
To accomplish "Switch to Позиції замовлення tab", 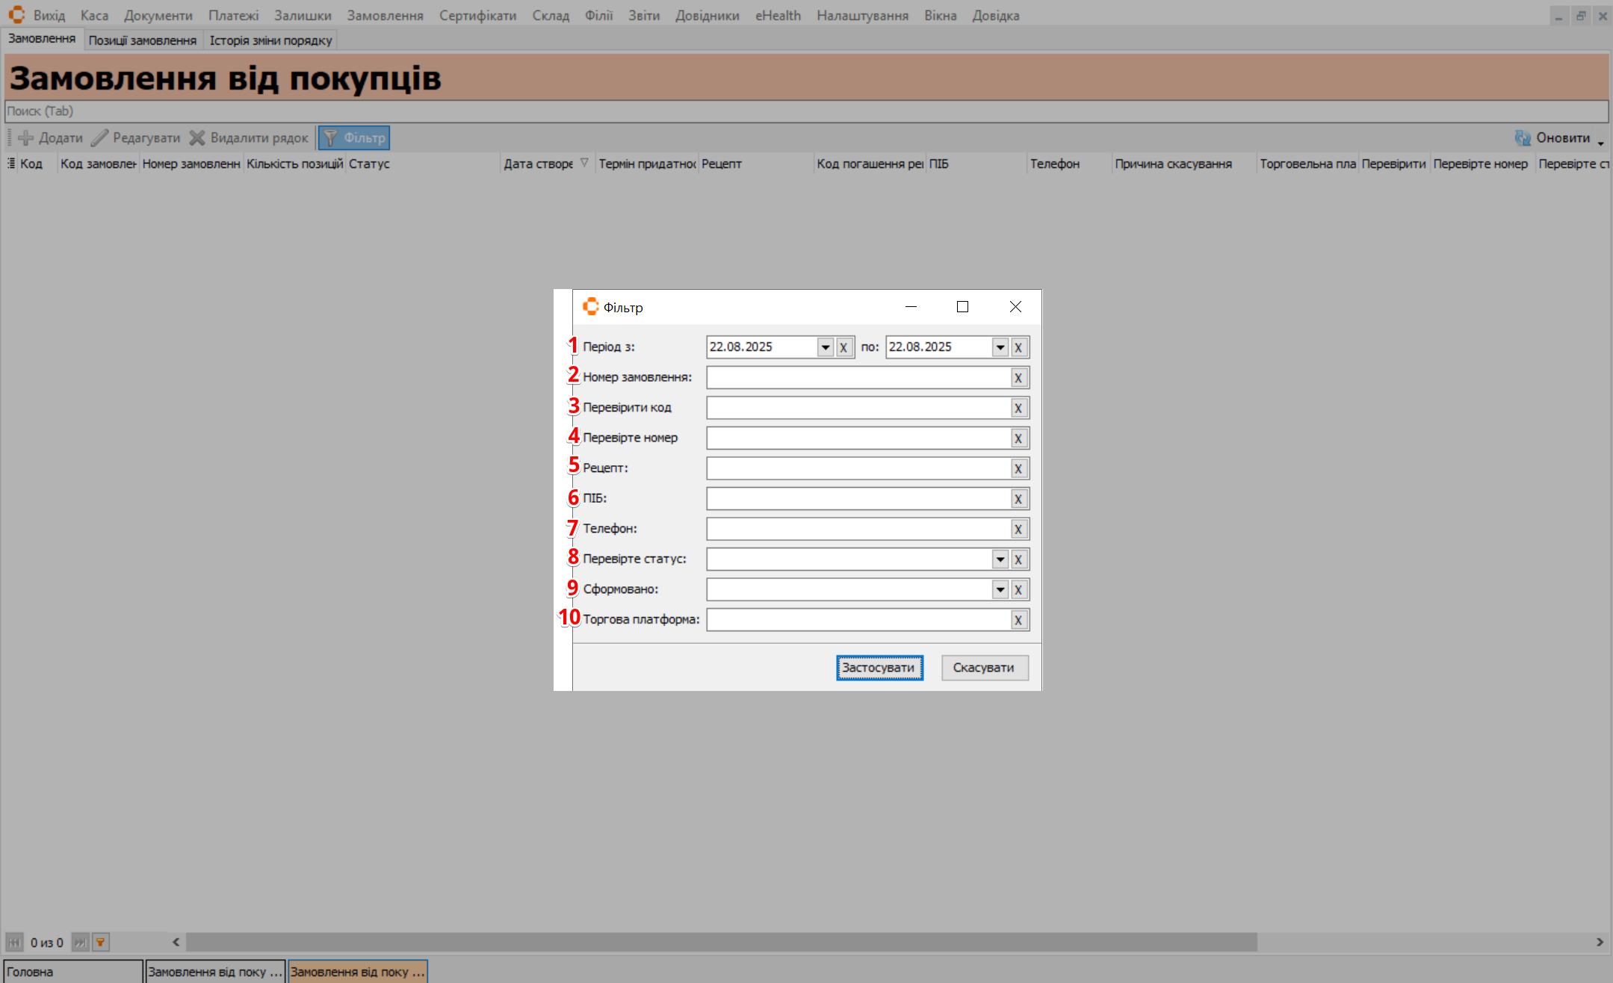I will pyautogui.click(x=143, y=40).
